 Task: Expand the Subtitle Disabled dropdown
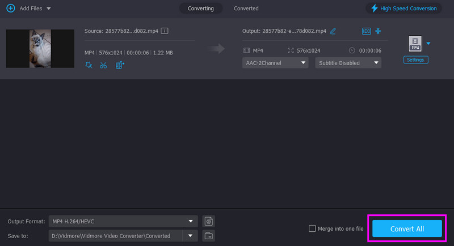[x=348, y=63]
